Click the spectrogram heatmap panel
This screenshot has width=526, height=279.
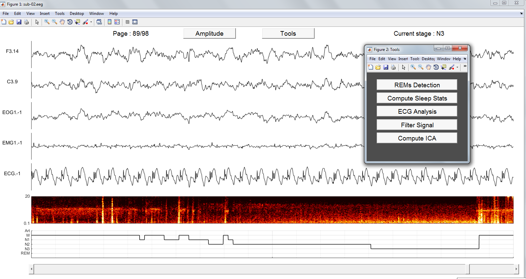[x=272, y=210]
